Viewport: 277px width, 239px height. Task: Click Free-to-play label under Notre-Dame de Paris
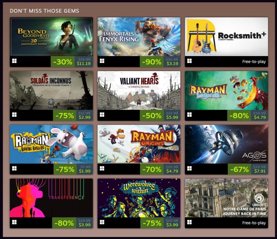(254, 223)
